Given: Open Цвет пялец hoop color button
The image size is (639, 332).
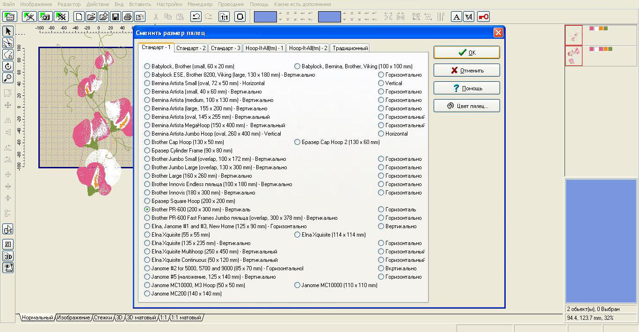Looking at the screenshot, I should 467,106.
